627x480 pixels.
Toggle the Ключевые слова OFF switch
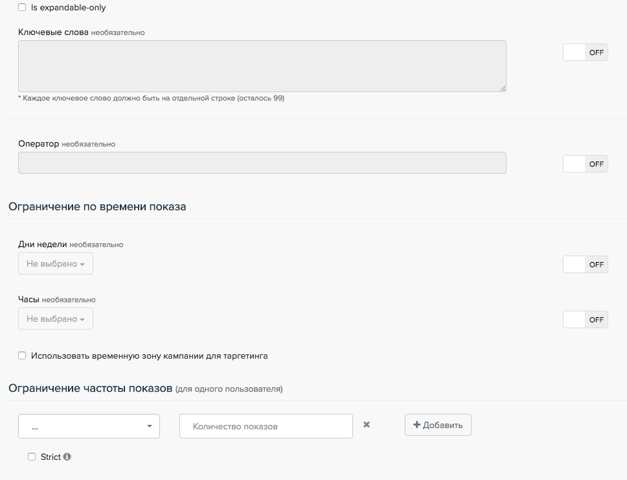tap(585, 53)
